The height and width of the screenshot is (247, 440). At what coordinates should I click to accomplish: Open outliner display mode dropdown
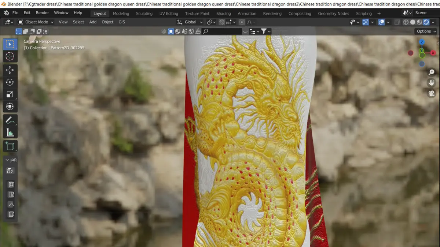[x=254, y=31]
